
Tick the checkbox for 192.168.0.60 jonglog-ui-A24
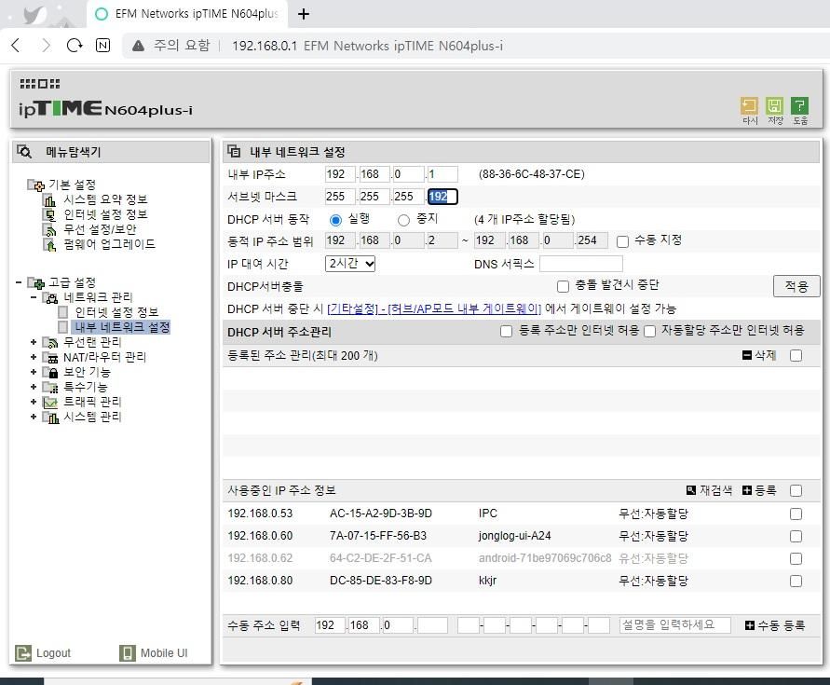tap(796, 536)
